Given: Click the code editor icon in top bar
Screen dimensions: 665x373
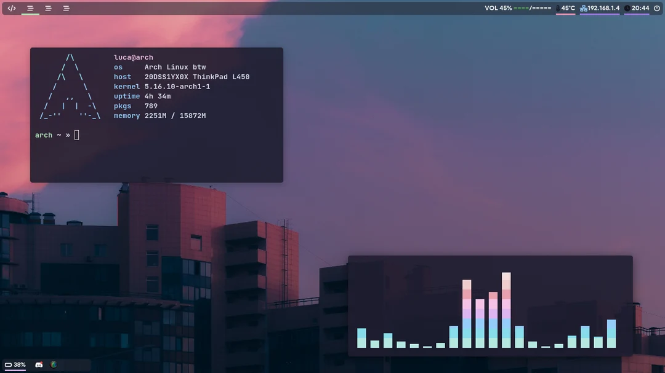Looking at the screenshot, I should click(x=11, y=8).
